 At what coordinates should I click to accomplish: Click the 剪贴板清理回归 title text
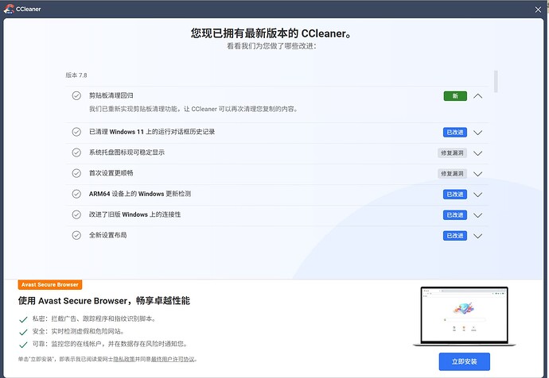click(x=111, y=95)
